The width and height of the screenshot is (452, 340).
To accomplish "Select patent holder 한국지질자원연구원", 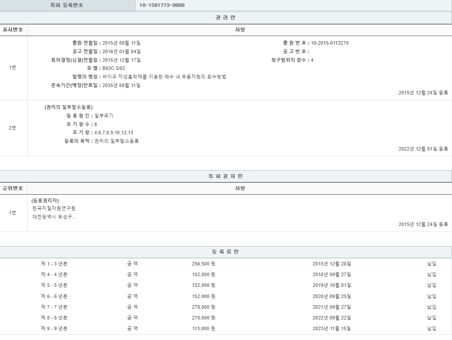I will click(54, 208).
